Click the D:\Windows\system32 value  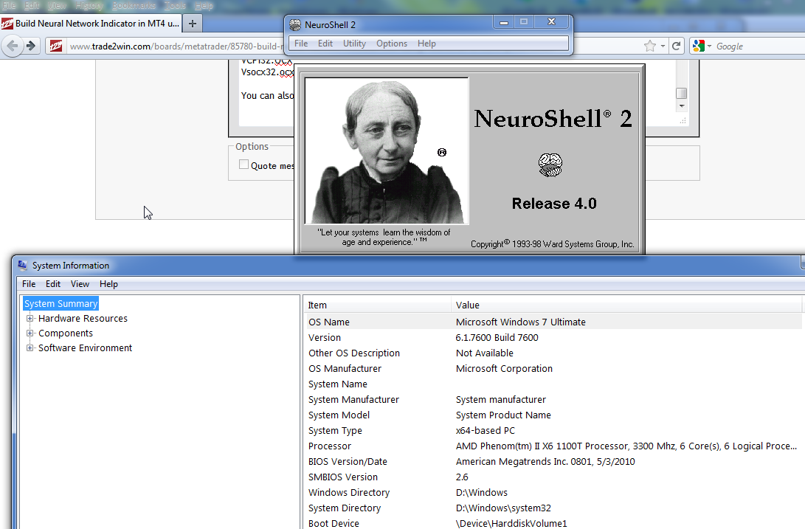[503, 508]
